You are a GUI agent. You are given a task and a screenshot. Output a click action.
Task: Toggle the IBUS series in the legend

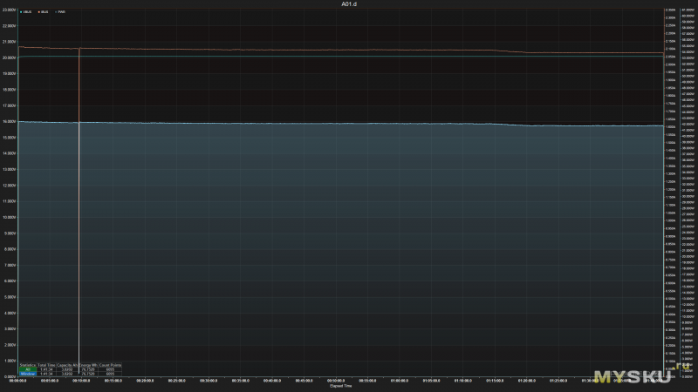tap(43, 12)
